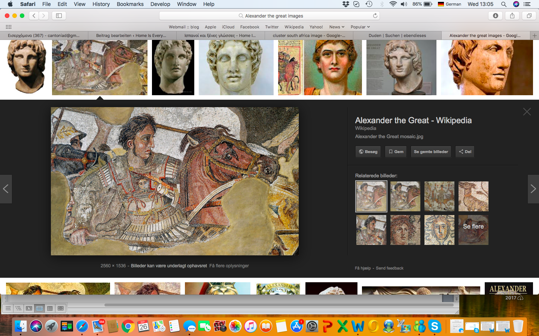Image resolution: width=539 pixels, height=336 pixels.
Task: Select the Medusa mosaic related thumbnail
Action: 439,230
